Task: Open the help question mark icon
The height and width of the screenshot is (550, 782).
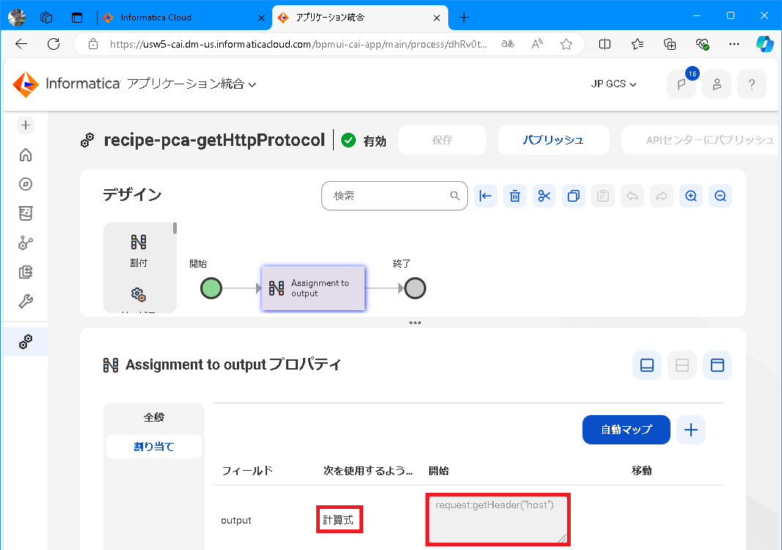Action: click(752, 84)
